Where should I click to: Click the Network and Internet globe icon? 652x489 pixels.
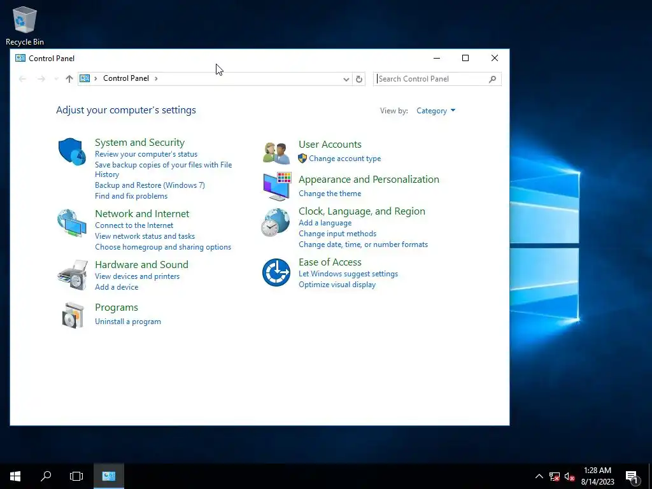(x=72, y=223)
